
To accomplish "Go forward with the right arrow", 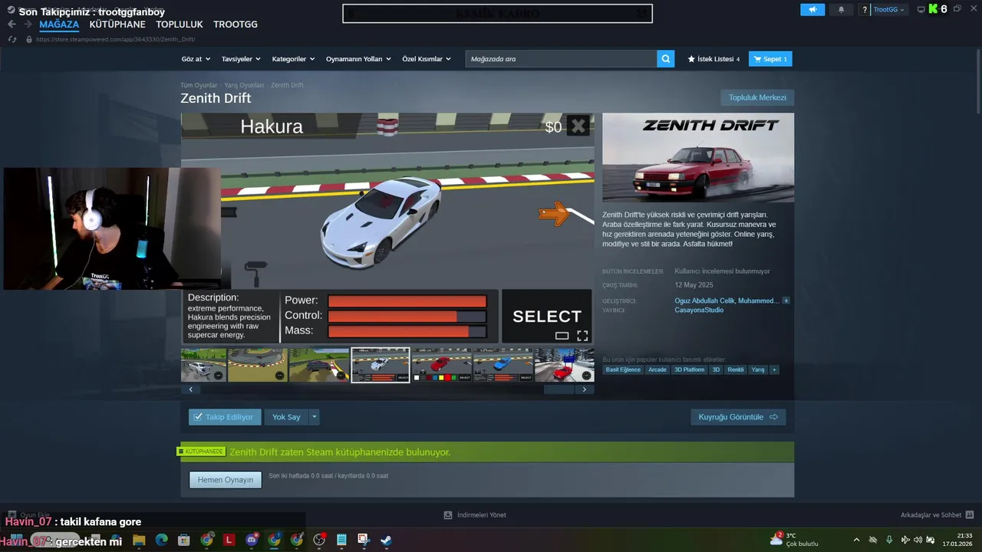I will click(x=28, y=25).
